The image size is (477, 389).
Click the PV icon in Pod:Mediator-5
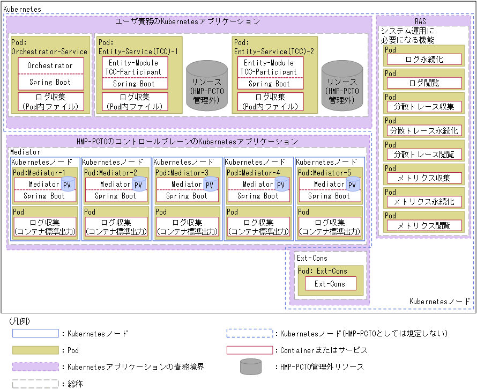pos(354,184)
